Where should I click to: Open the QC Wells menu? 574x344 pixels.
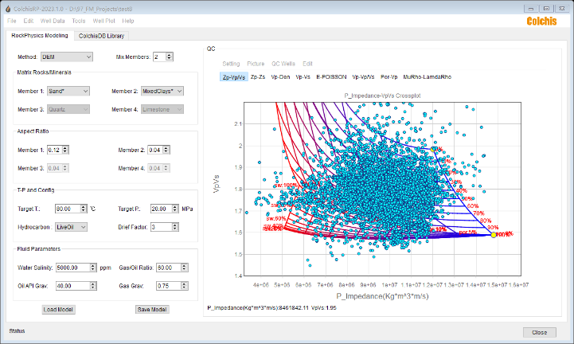283,64
